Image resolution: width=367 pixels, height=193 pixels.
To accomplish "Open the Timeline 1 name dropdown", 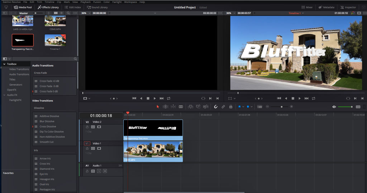I will click(x=296, y=13).
